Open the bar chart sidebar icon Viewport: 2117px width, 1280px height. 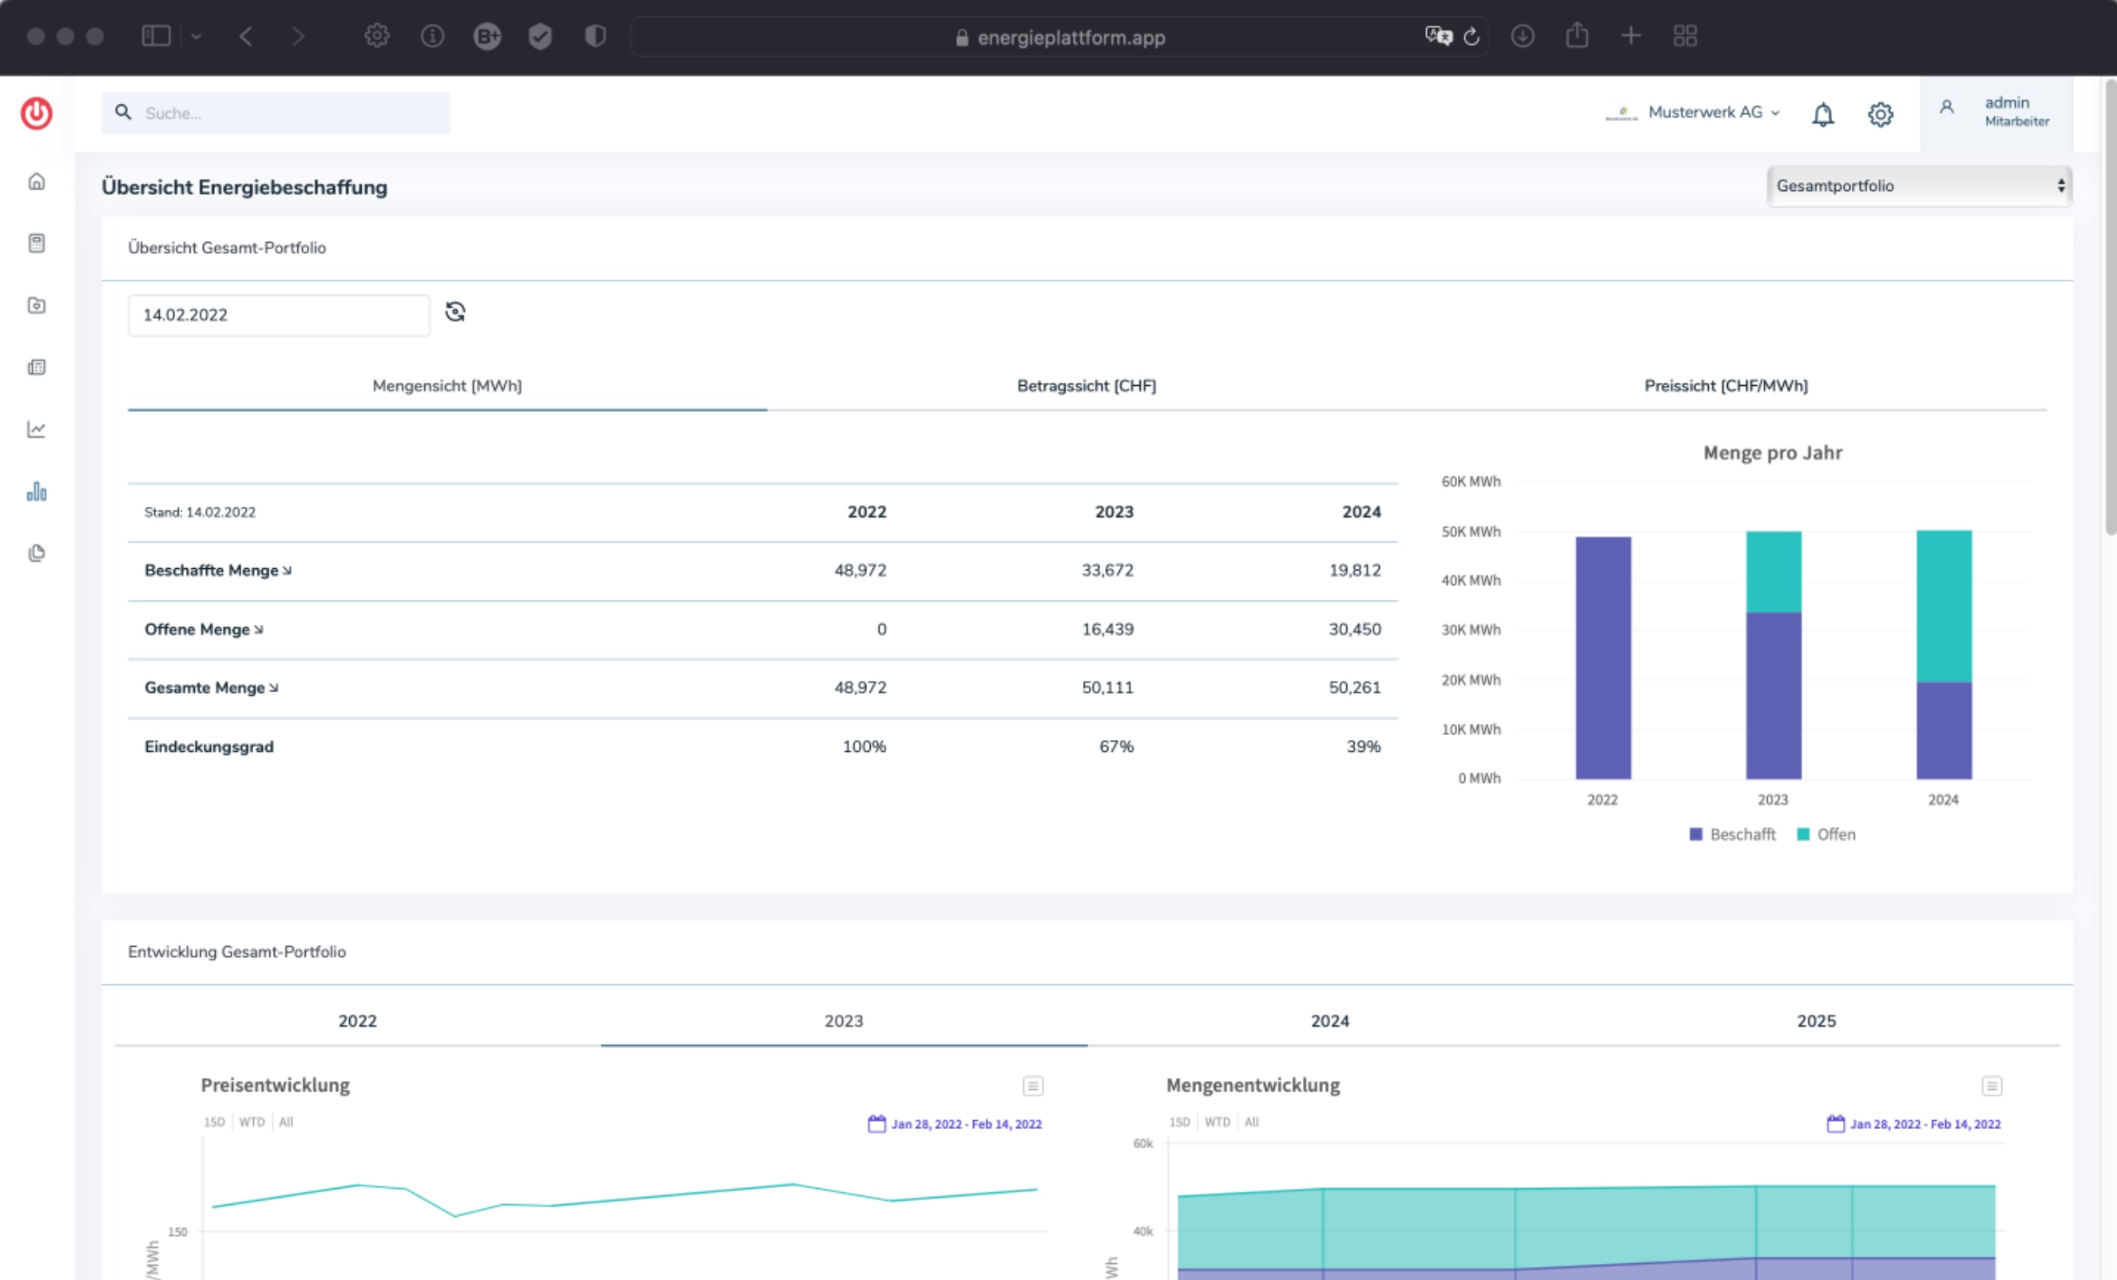pos(36,491)
